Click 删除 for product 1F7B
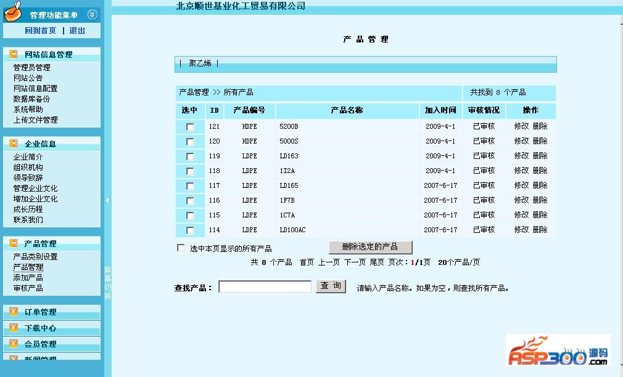 tap(540, 200)
